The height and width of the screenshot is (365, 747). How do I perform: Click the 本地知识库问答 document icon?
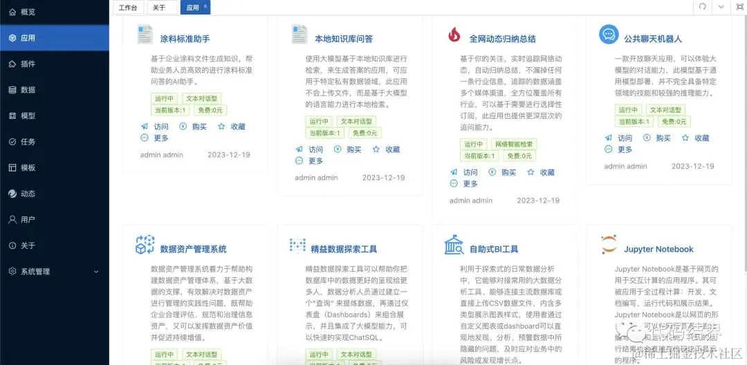coord(299,35)
